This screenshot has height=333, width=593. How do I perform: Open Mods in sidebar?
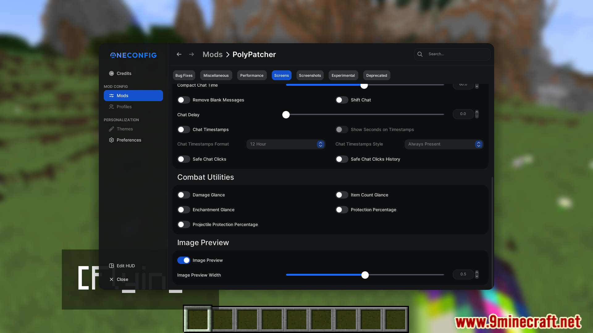(x=133, y=96)
